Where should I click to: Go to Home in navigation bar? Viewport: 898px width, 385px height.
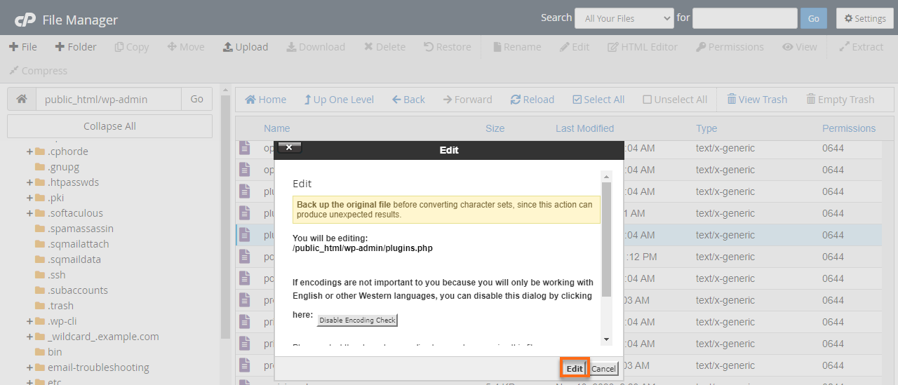click(x=265, y=100)
